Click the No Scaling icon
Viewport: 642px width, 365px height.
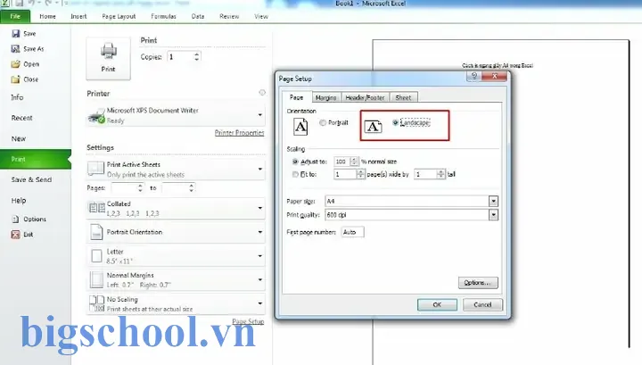[96, 303]
